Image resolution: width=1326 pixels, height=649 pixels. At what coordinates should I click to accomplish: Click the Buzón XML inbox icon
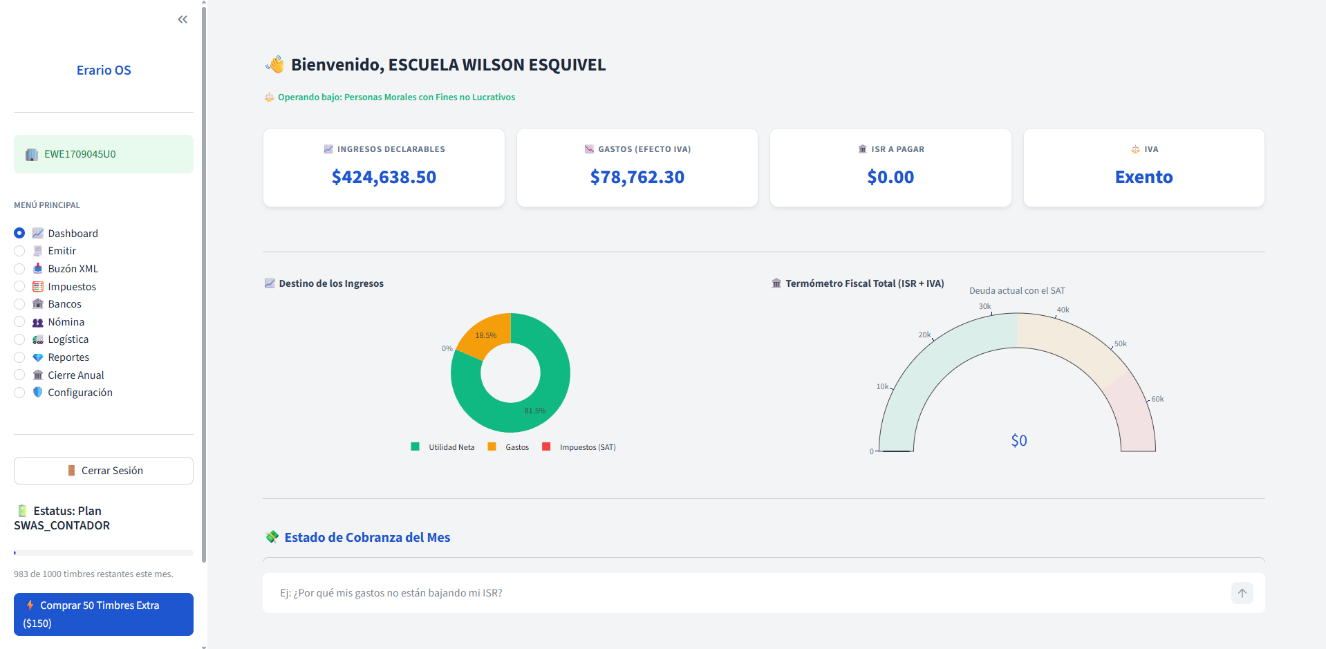pyautogui.click(x=39, y=268)
